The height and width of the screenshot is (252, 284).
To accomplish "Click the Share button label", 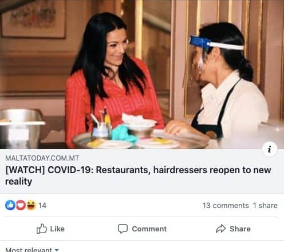I will tap(240, 229).
